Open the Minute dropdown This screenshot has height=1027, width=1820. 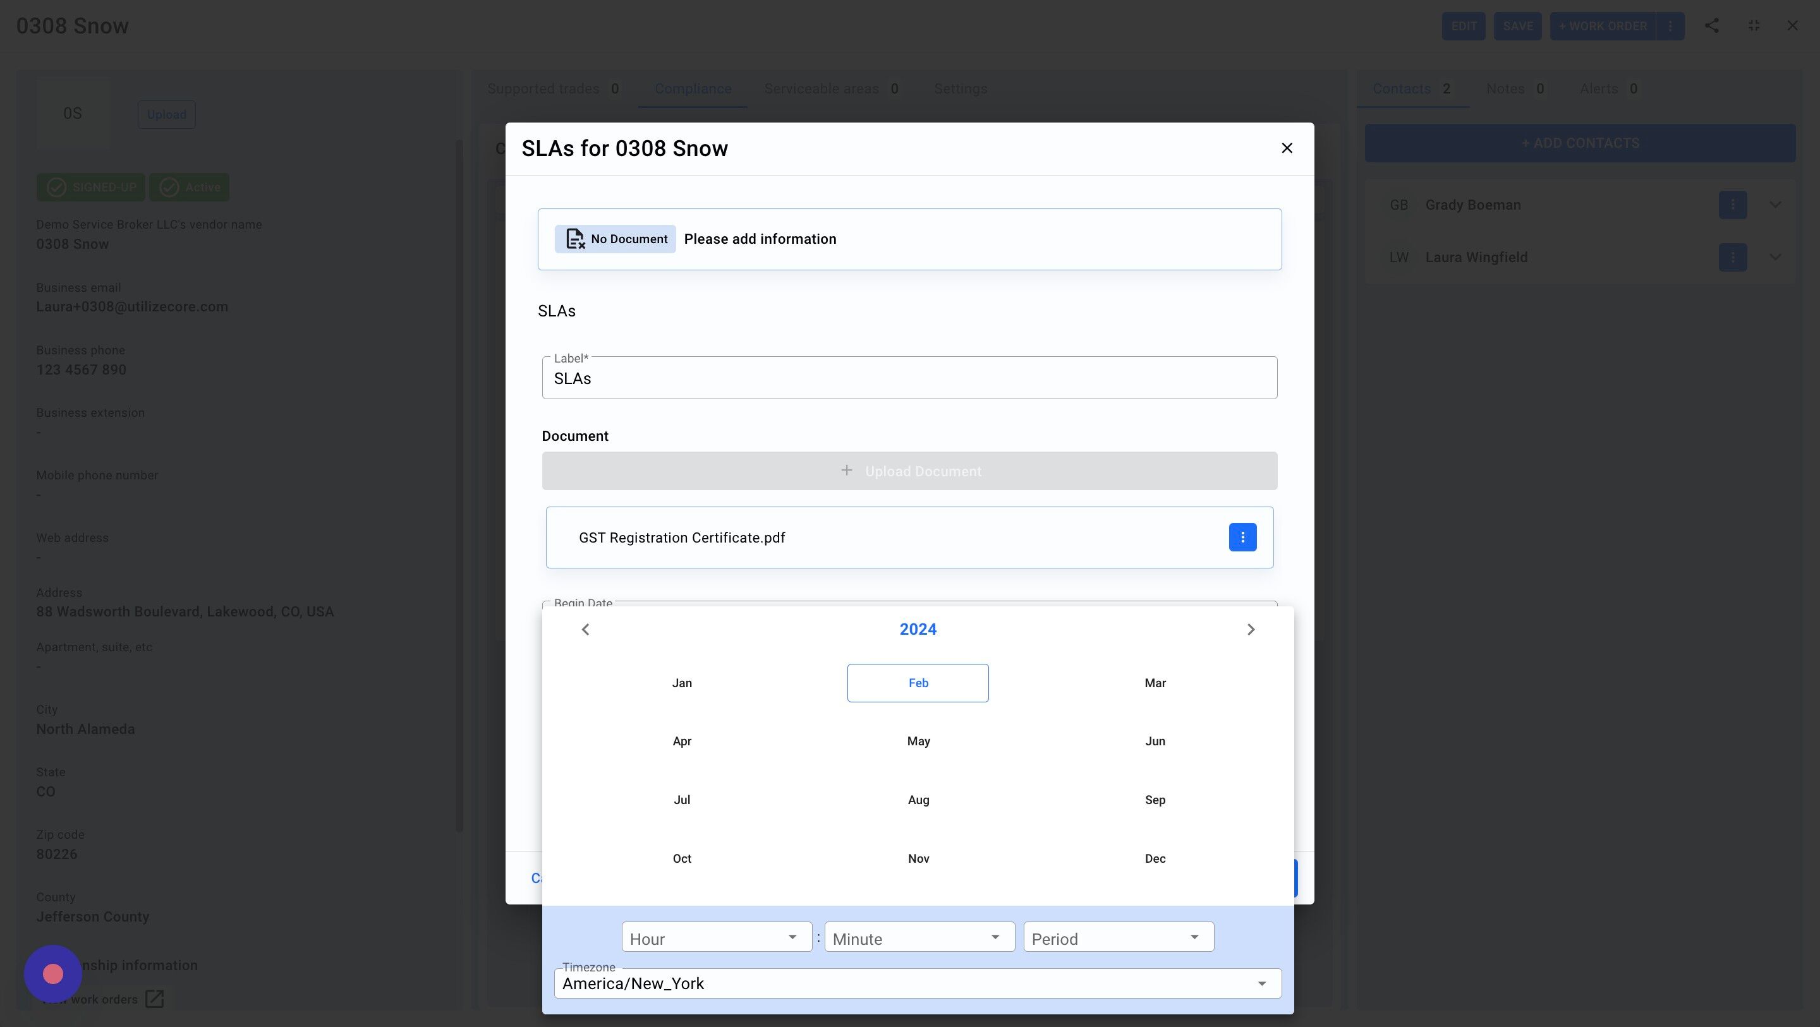click(919, 937)
